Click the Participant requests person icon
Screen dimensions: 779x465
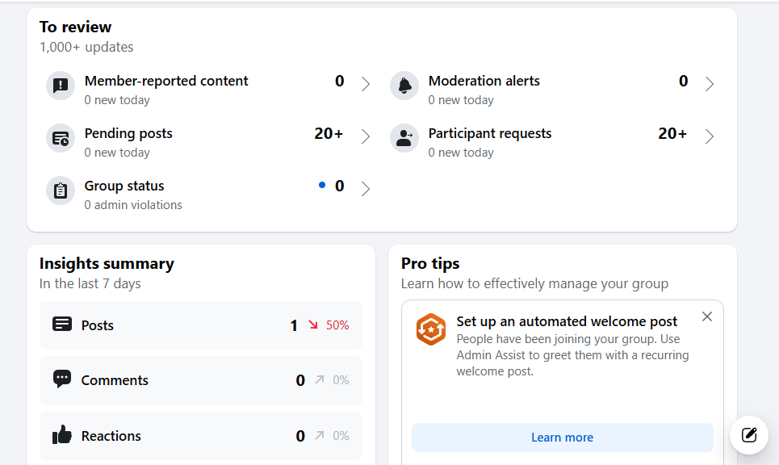[x=404, y=138]
